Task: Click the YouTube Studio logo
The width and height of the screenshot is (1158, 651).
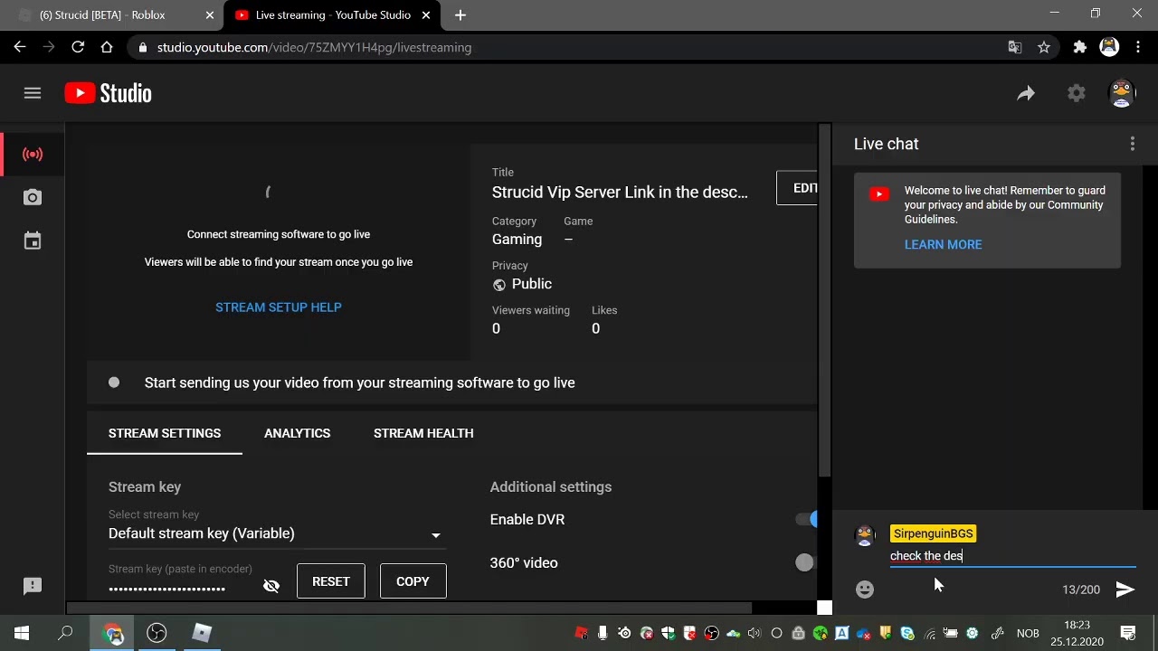Action: 108,93
